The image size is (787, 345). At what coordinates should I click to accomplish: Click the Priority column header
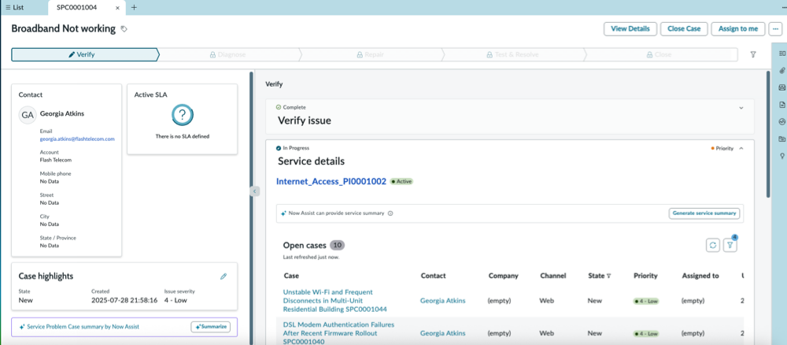[645, 276]
